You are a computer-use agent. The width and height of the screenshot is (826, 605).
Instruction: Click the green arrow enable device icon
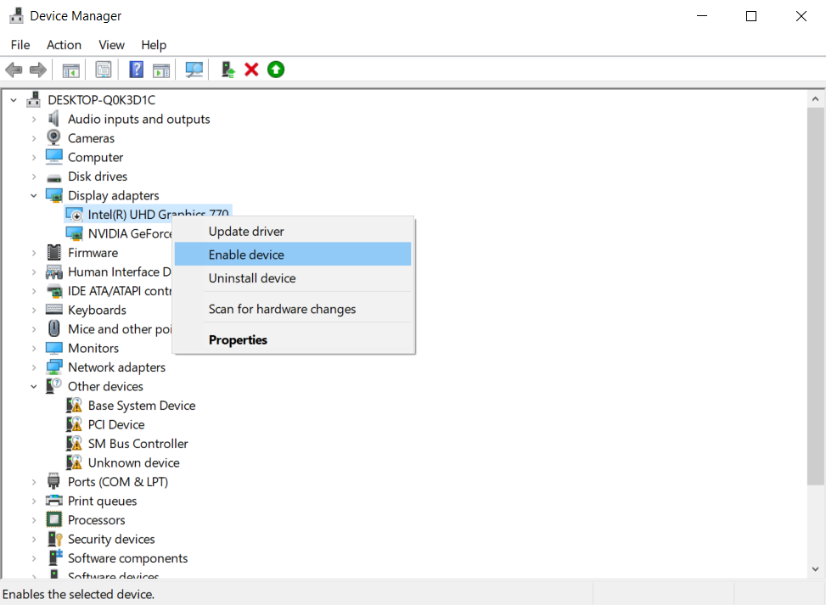click(276, 70)
